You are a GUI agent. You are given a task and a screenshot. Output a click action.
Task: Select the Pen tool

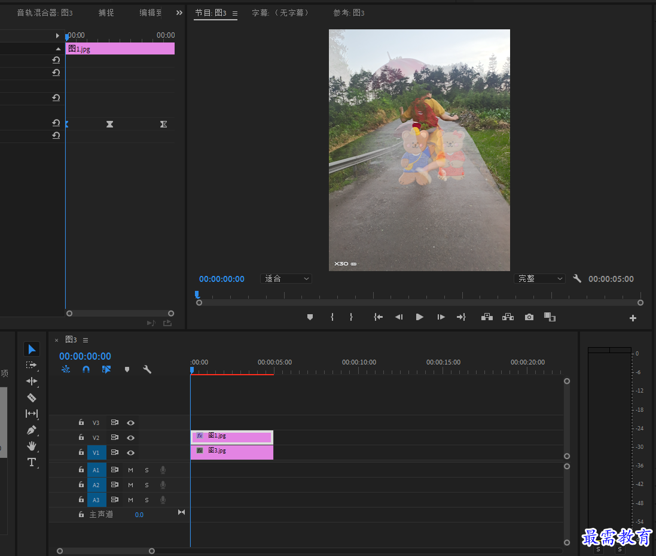[32, 430]
